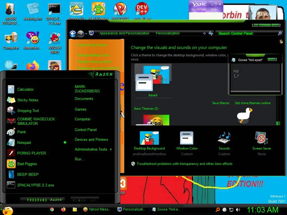This screenshot has width=287, height=215.
Task: Open Documents from Start menu
Action: 84,99
